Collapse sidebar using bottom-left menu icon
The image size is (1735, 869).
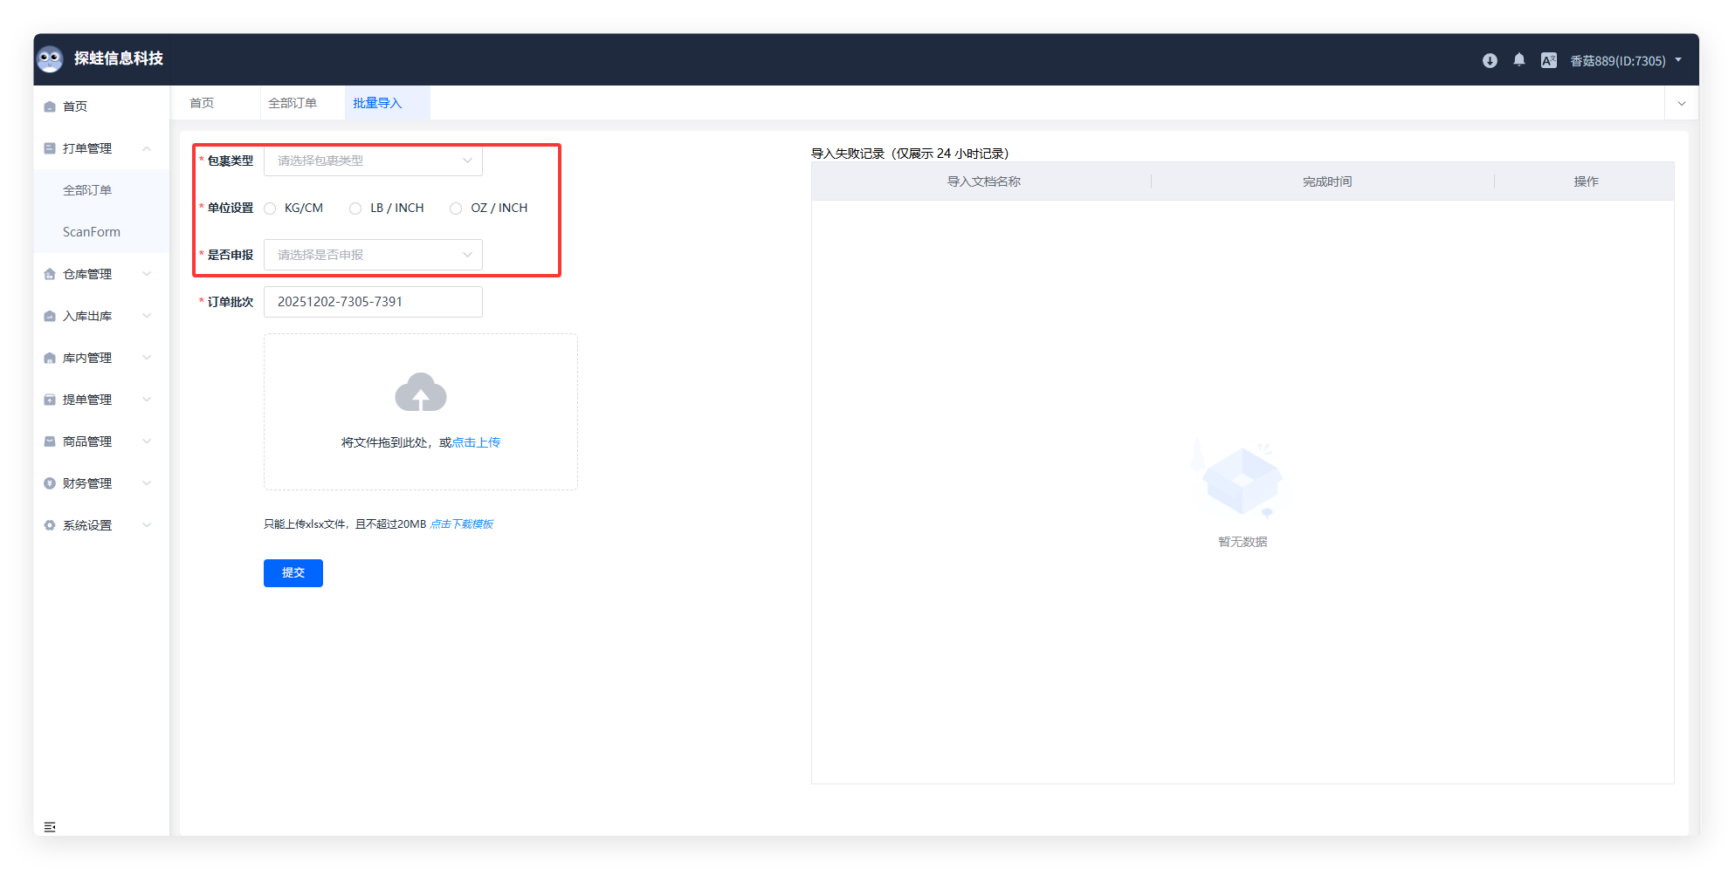(x=50, y=826)
